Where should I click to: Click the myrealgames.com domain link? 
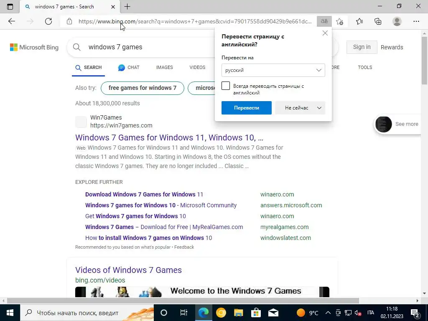284,227
